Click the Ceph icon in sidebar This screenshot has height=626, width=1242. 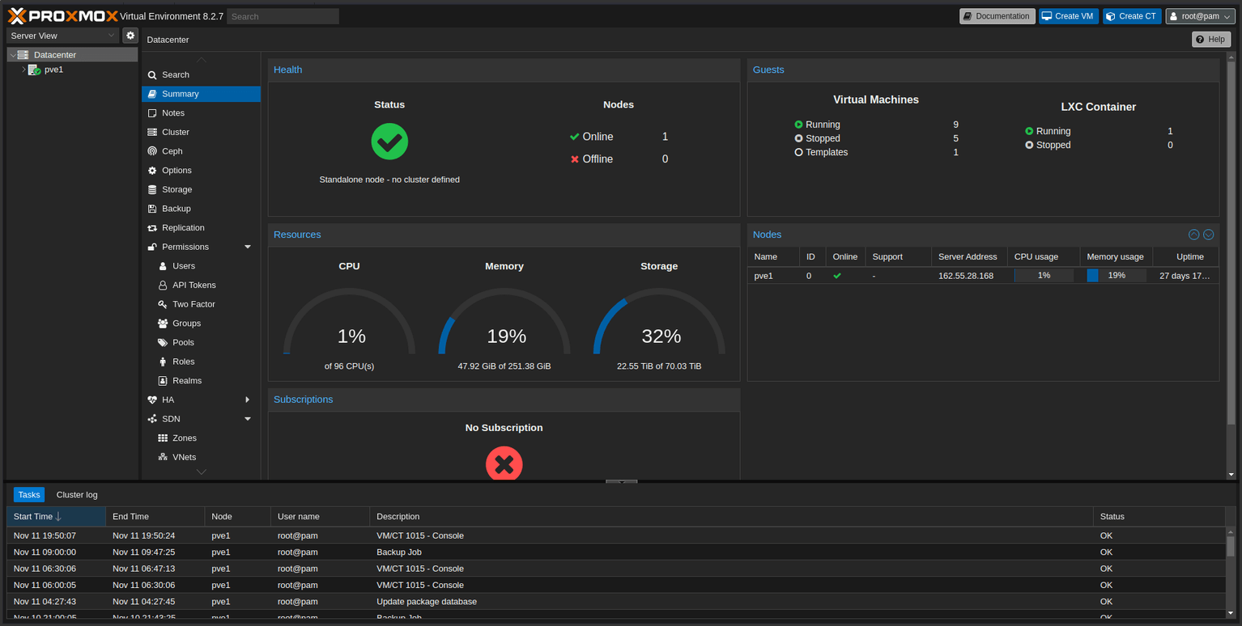pyautogui.click(x=152, y=151)
